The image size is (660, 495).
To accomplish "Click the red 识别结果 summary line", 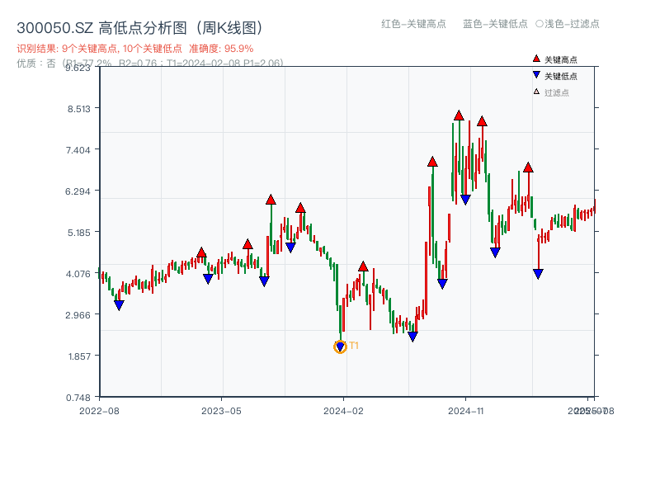I will (x=134, y=49).
